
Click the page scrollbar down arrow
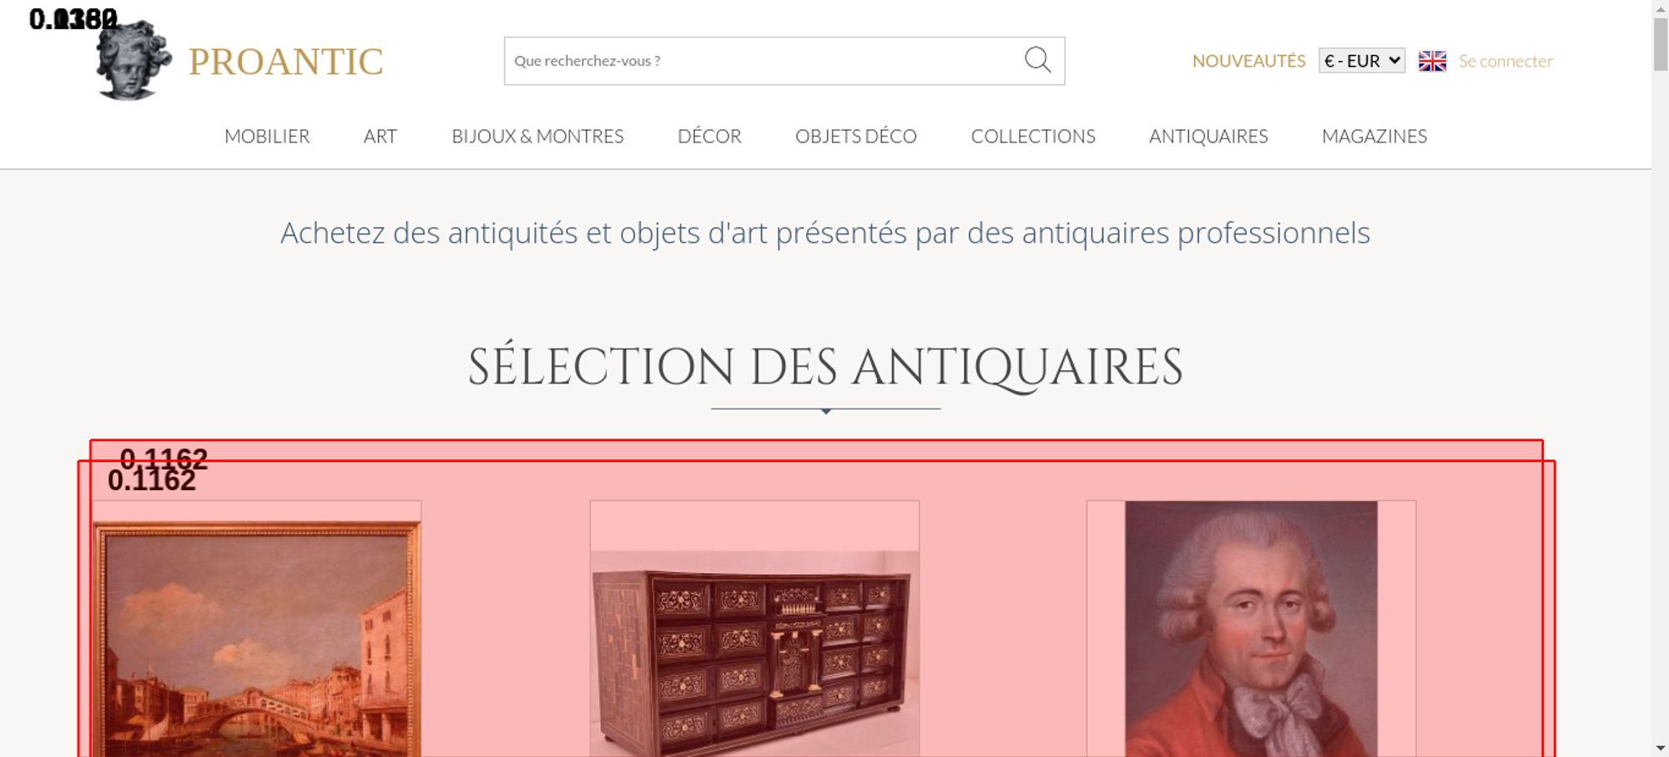tap(1661, 748)
